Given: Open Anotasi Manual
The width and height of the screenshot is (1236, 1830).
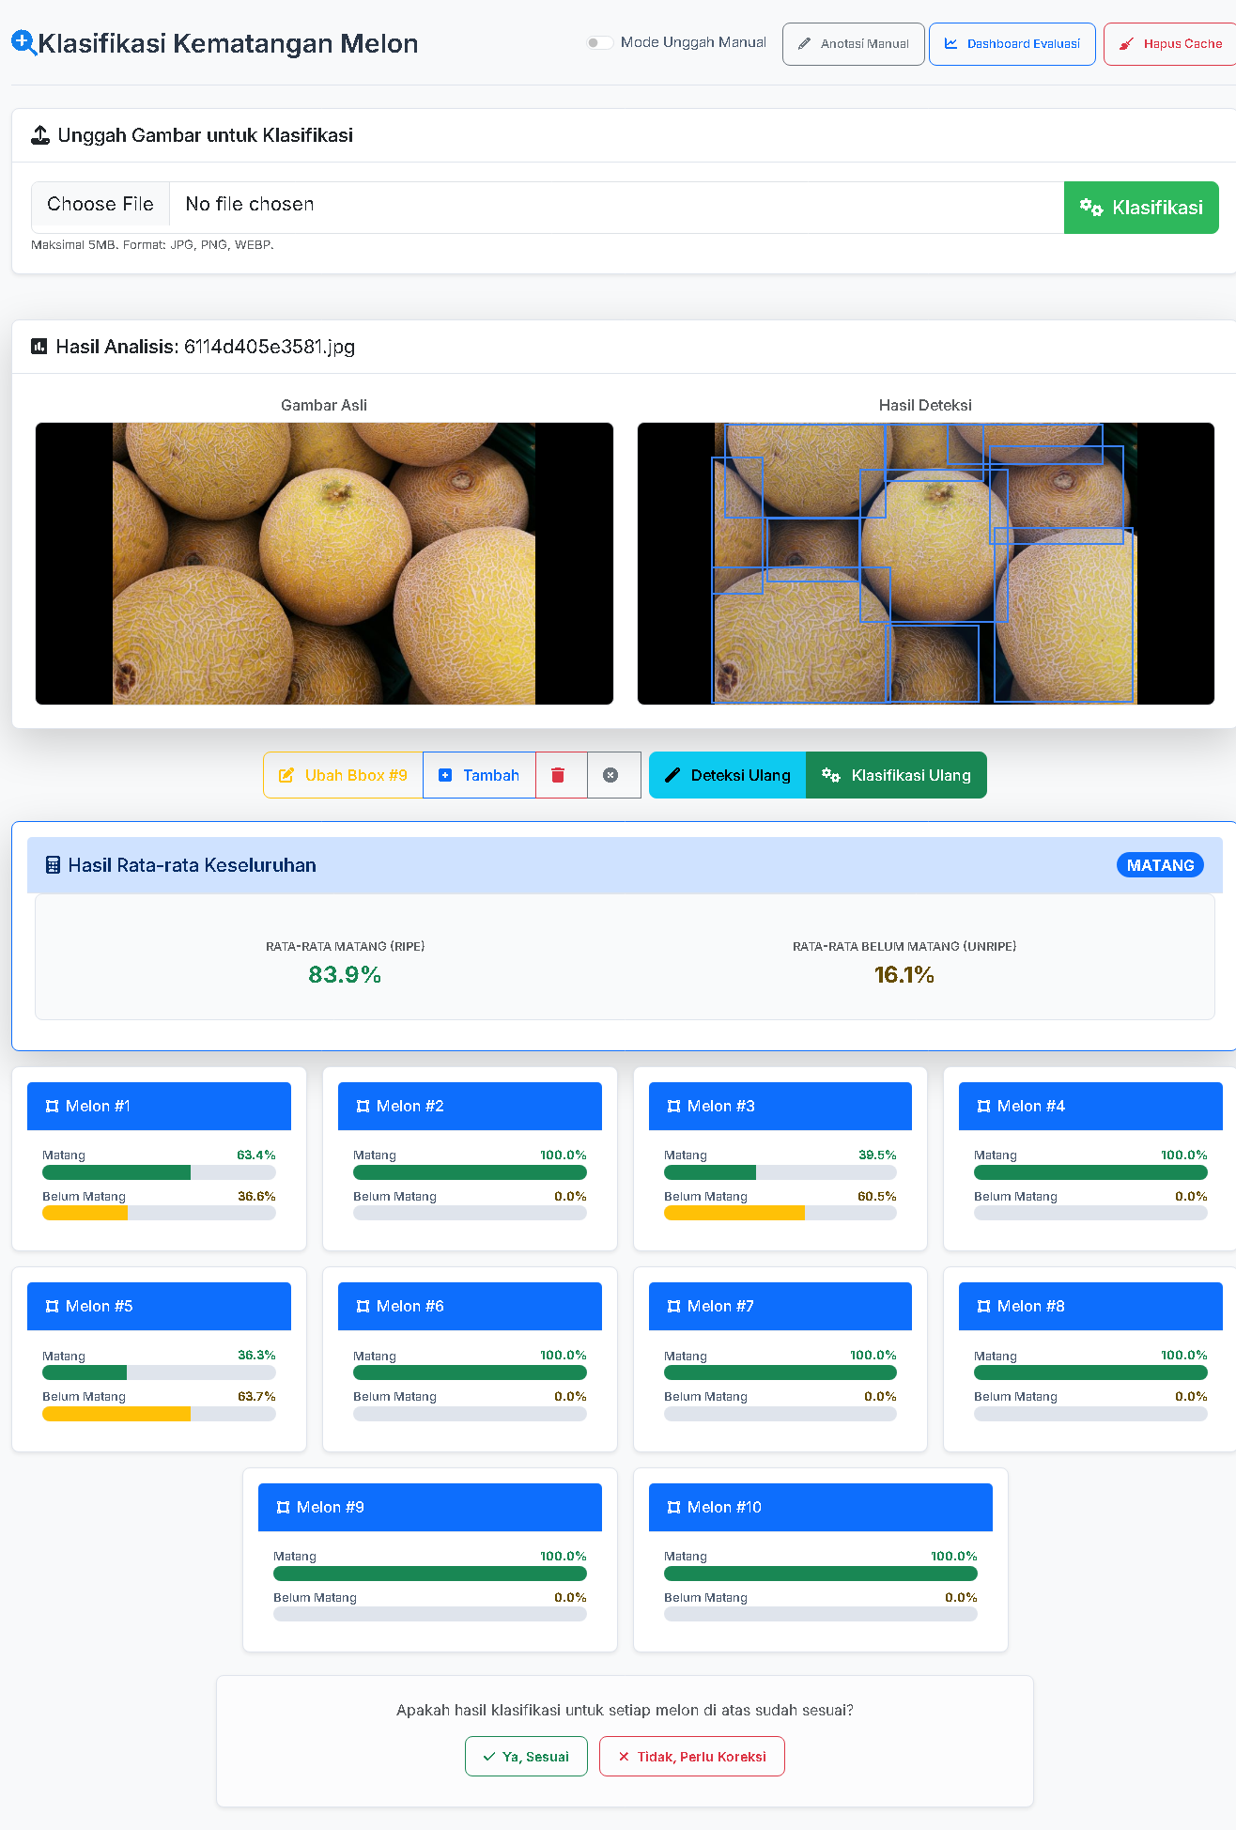Looking at the screenshot, I should pos(853,44).
